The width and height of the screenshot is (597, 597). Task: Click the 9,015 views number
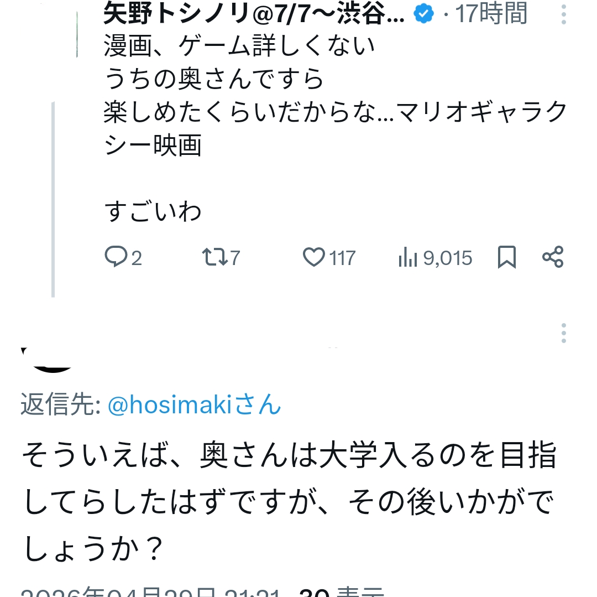[x=448, y=258]
